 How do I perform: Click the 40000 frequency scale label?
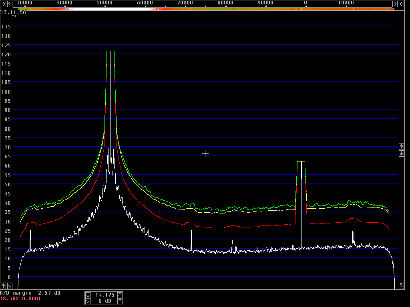64,3
